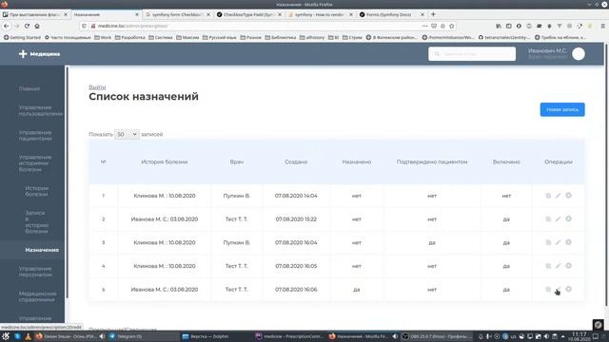Click the Медицина logo in the header
The height and width of the screenshot is (342, 609).
(x=39, y=54)
